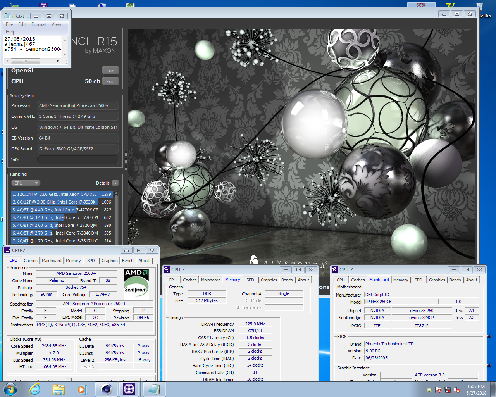Run the OpenGL benchmark in Cinebench
This screenshot has height=397, width=496.
coord(110,71)
